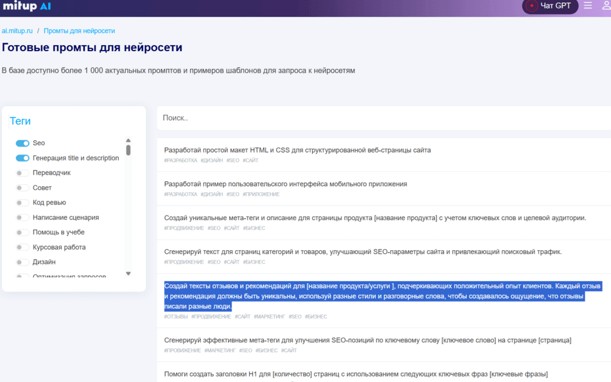611x382 pixels.
Task: Enable the Совет tag toggle
Action: click(x=22, y=188)
